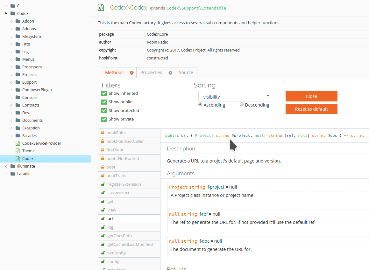Open Methods tab settings gear icon
The height and width of the screenshot is (270, 369).
[x=132, y=73]
